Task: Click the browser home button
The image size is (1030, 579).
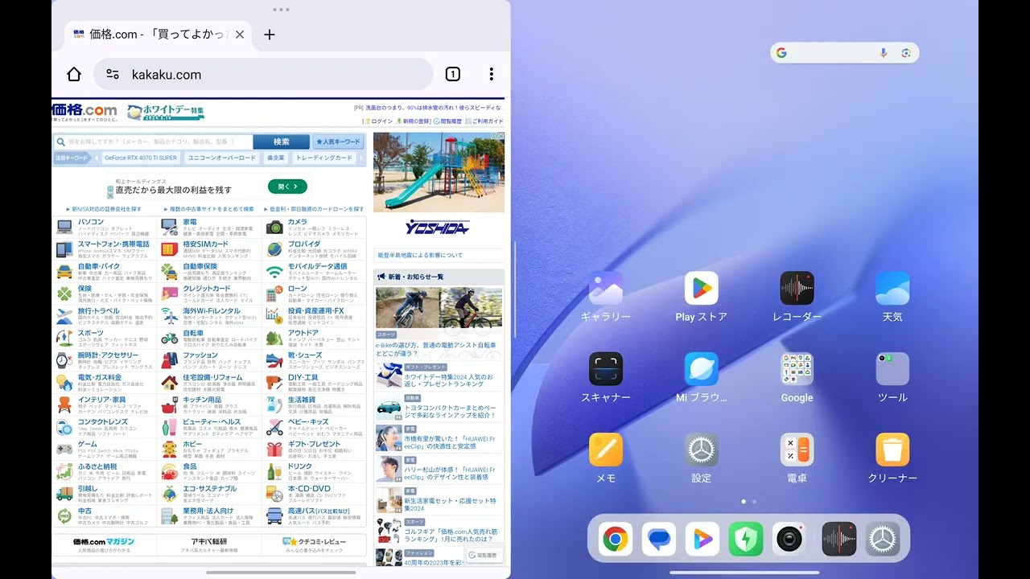Action: tap(73, 73)
